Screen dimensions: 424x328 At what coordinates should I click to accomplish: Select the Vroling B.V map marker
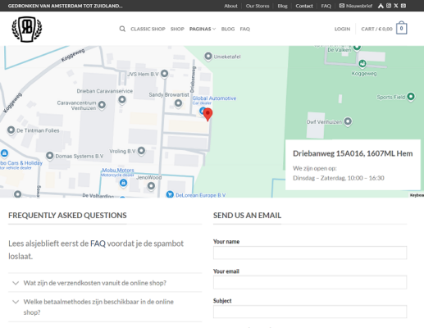[x=141, y=151]
